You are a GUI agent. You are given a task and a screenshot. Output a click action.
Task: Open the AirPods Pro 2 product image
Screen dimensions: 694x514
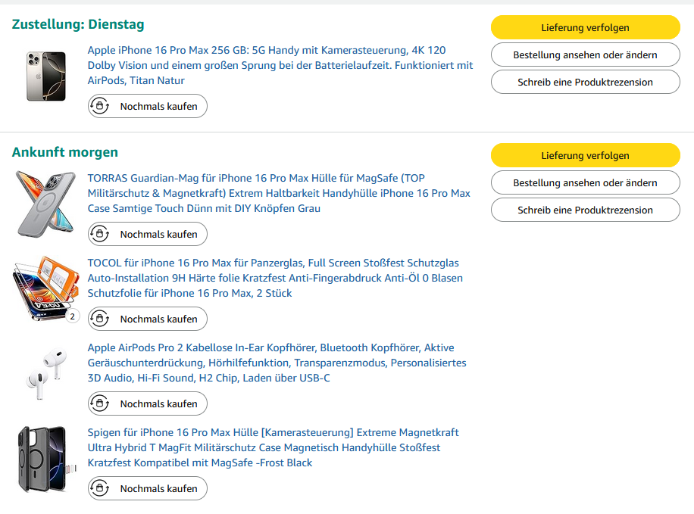coord(45,373)
